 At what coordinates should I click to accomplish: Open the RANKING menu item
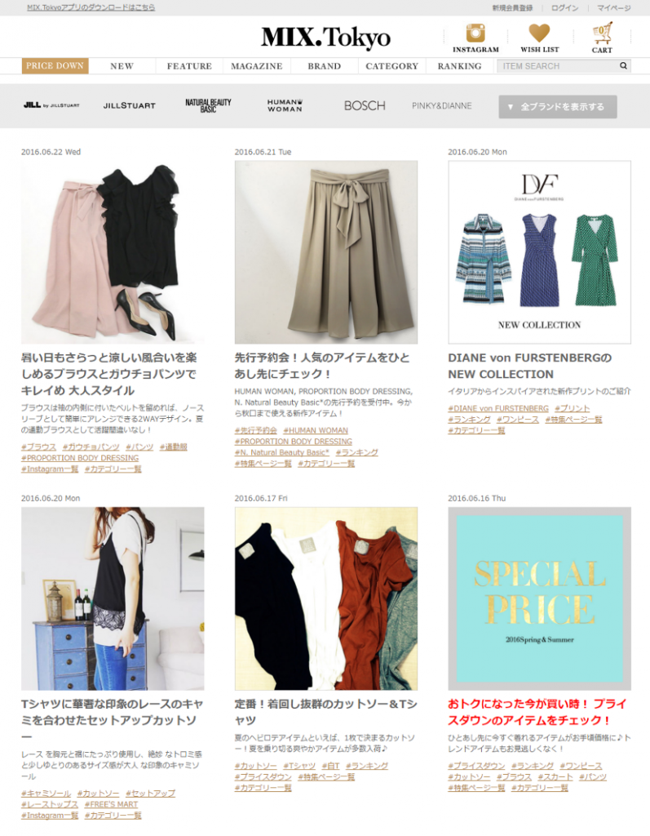pos(459,66)
